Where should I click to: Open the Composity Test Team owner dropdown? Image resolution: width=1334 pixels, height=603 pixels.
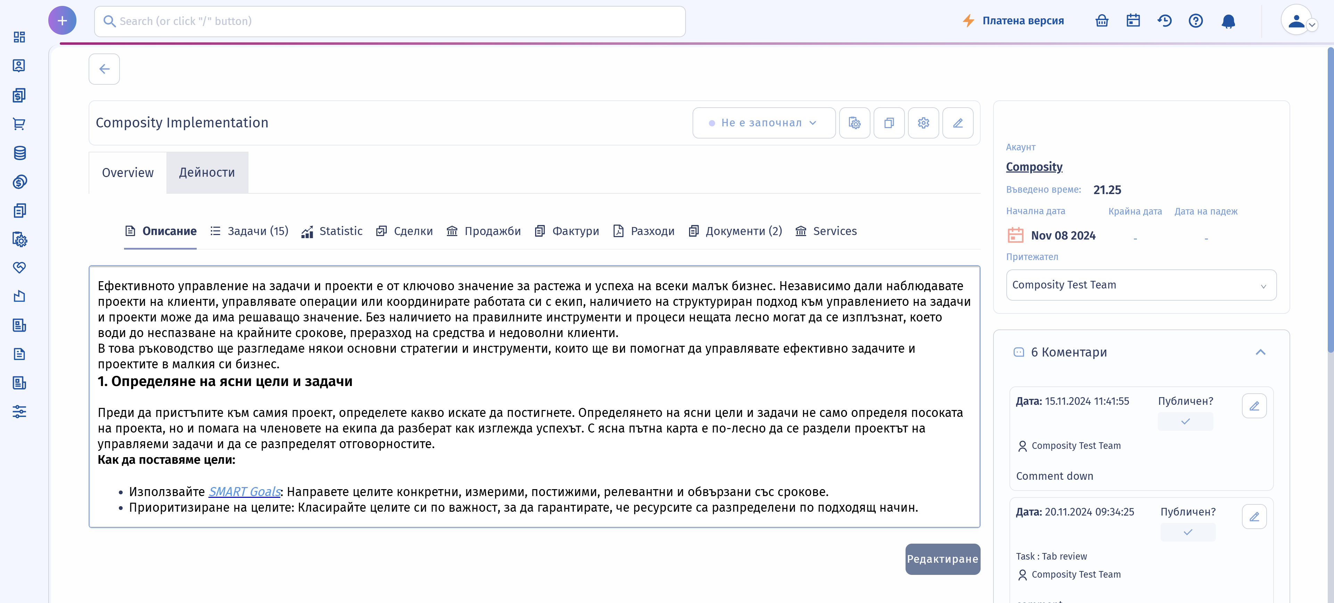click(x=1141, y=285)
